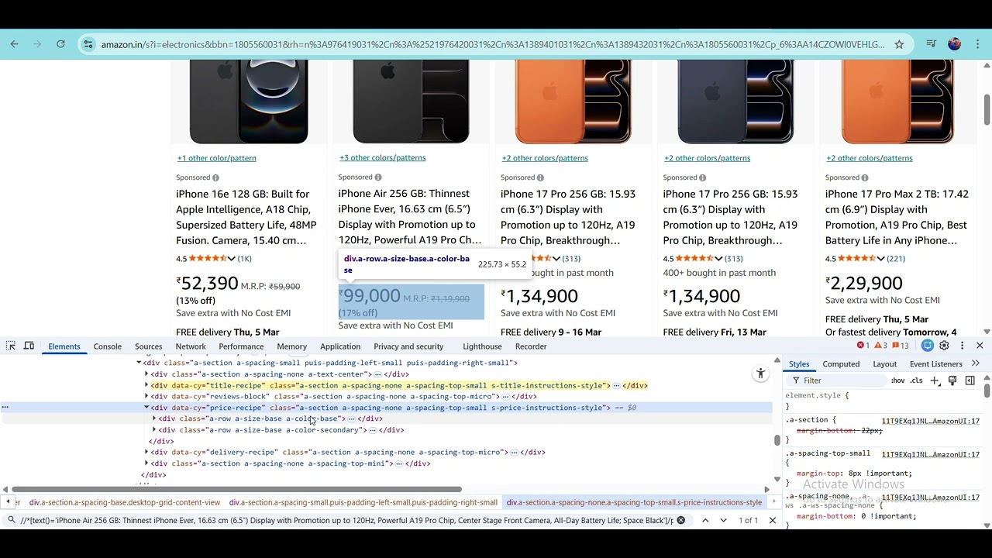Click Sponsored info icon for iPhone 16e
The width and height of the screenshot is (992, 558).
click(x=215, y=177)
